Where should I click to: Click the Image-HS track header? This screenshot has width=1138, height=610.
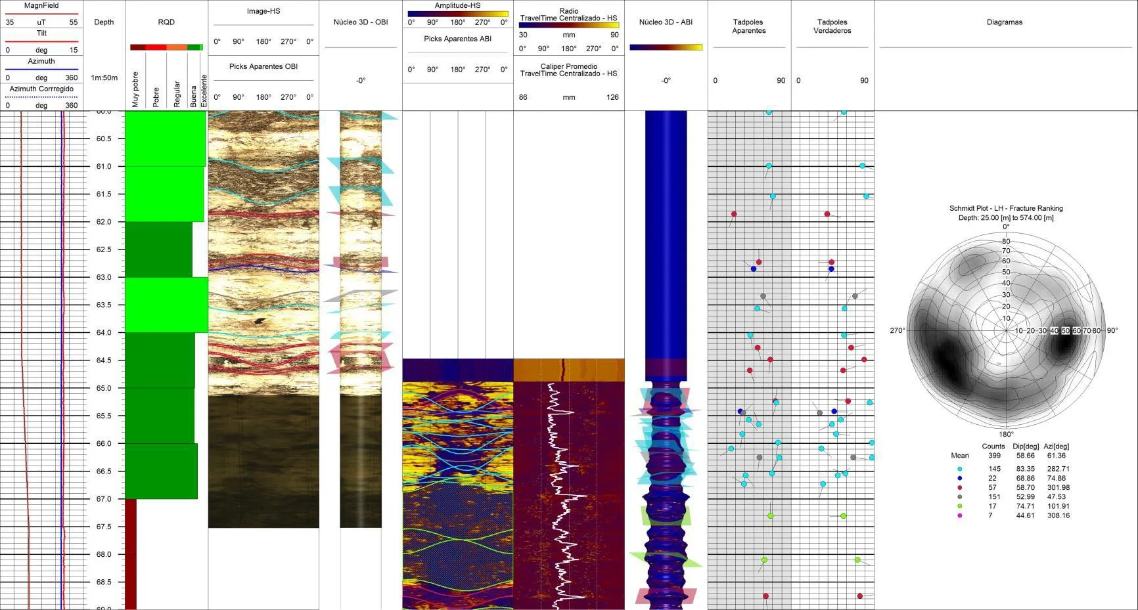(263, 11)
